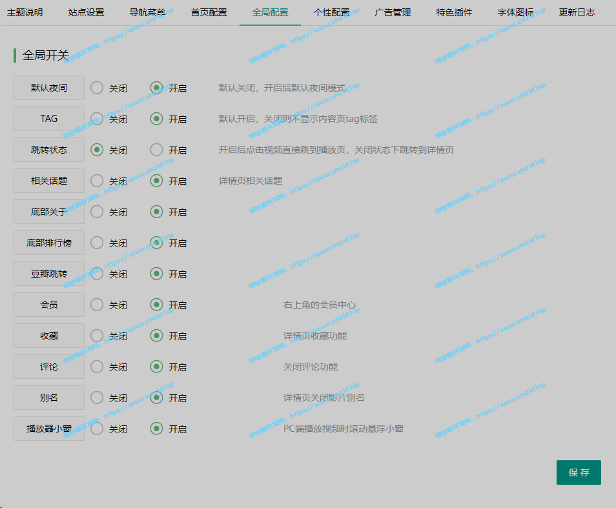
Task: Go to the 字体图标 tab
Action: tap(515, 12)
